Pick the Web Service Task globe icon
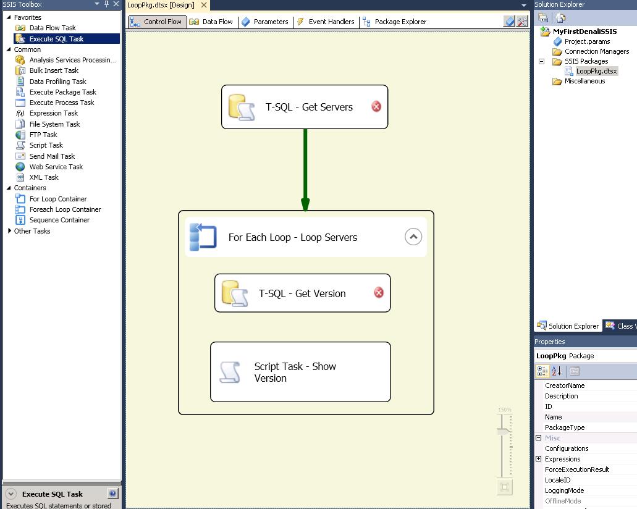Screen dimensions: 637x509 tap(20, 167)
